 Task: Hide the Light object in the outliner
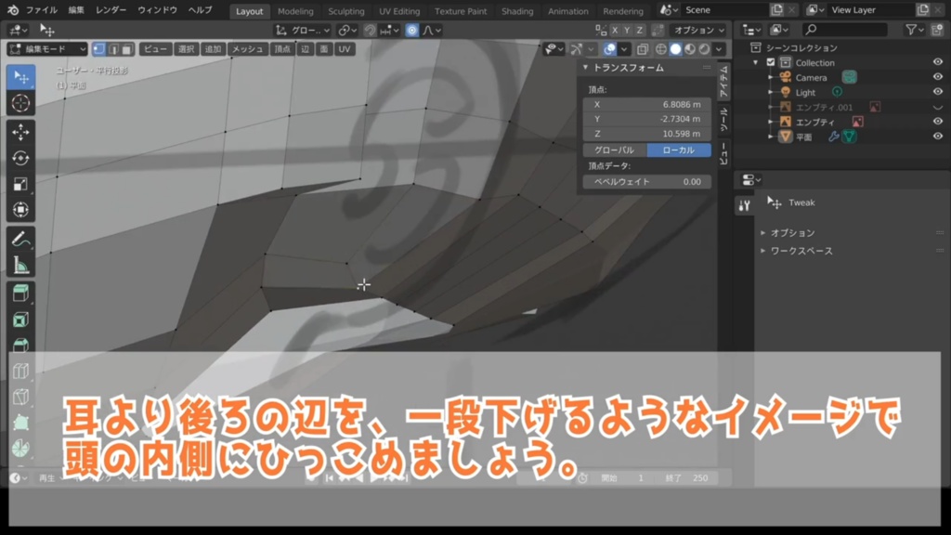click(937, 93)
